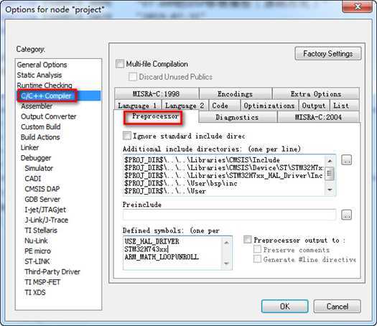Image resolution: width=377 pixels, height=326 pixels.
Task: Confirm the dialog with OK
Action: [285, 307]
